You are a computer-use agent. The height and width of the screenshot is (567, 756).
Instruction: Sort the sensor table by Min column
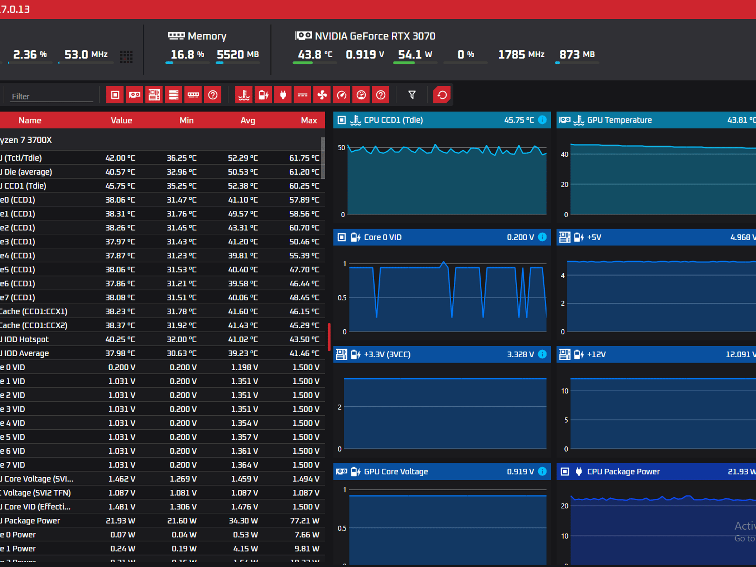pos(186,120)
